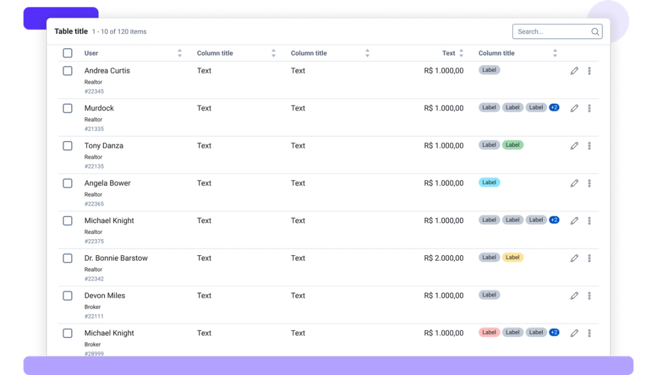Open the overflow menu for Murdock's row
657x375 pixels.
coord(589,108)
